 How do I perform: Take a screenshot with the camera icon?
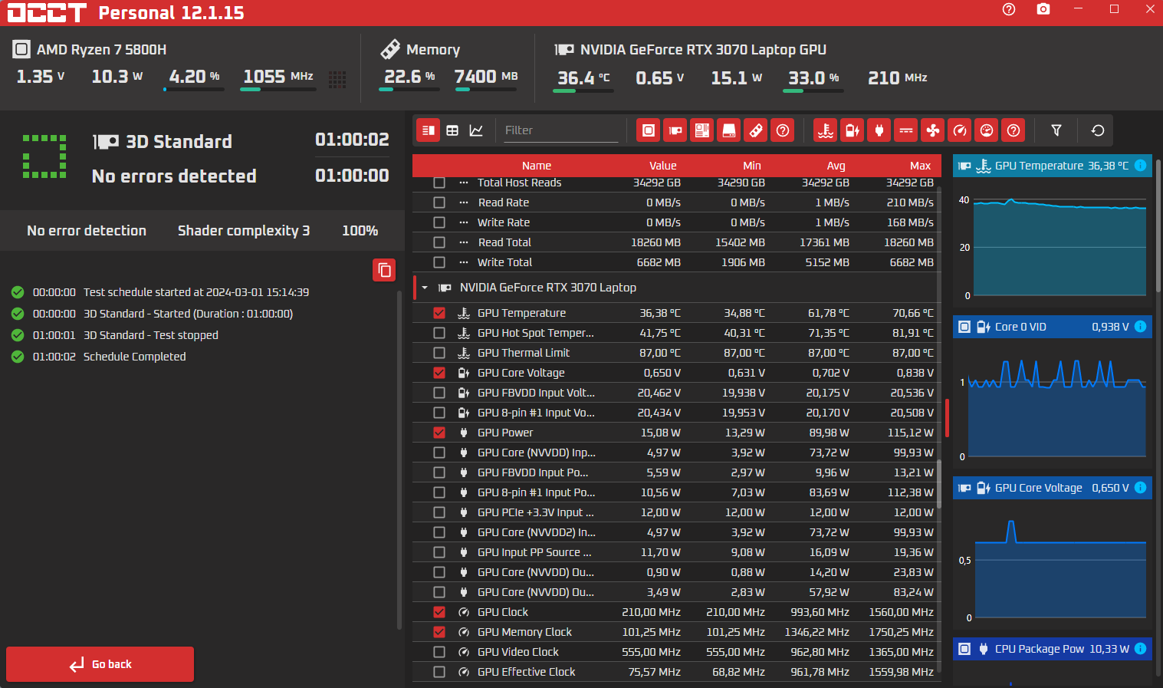point(1043,9)
